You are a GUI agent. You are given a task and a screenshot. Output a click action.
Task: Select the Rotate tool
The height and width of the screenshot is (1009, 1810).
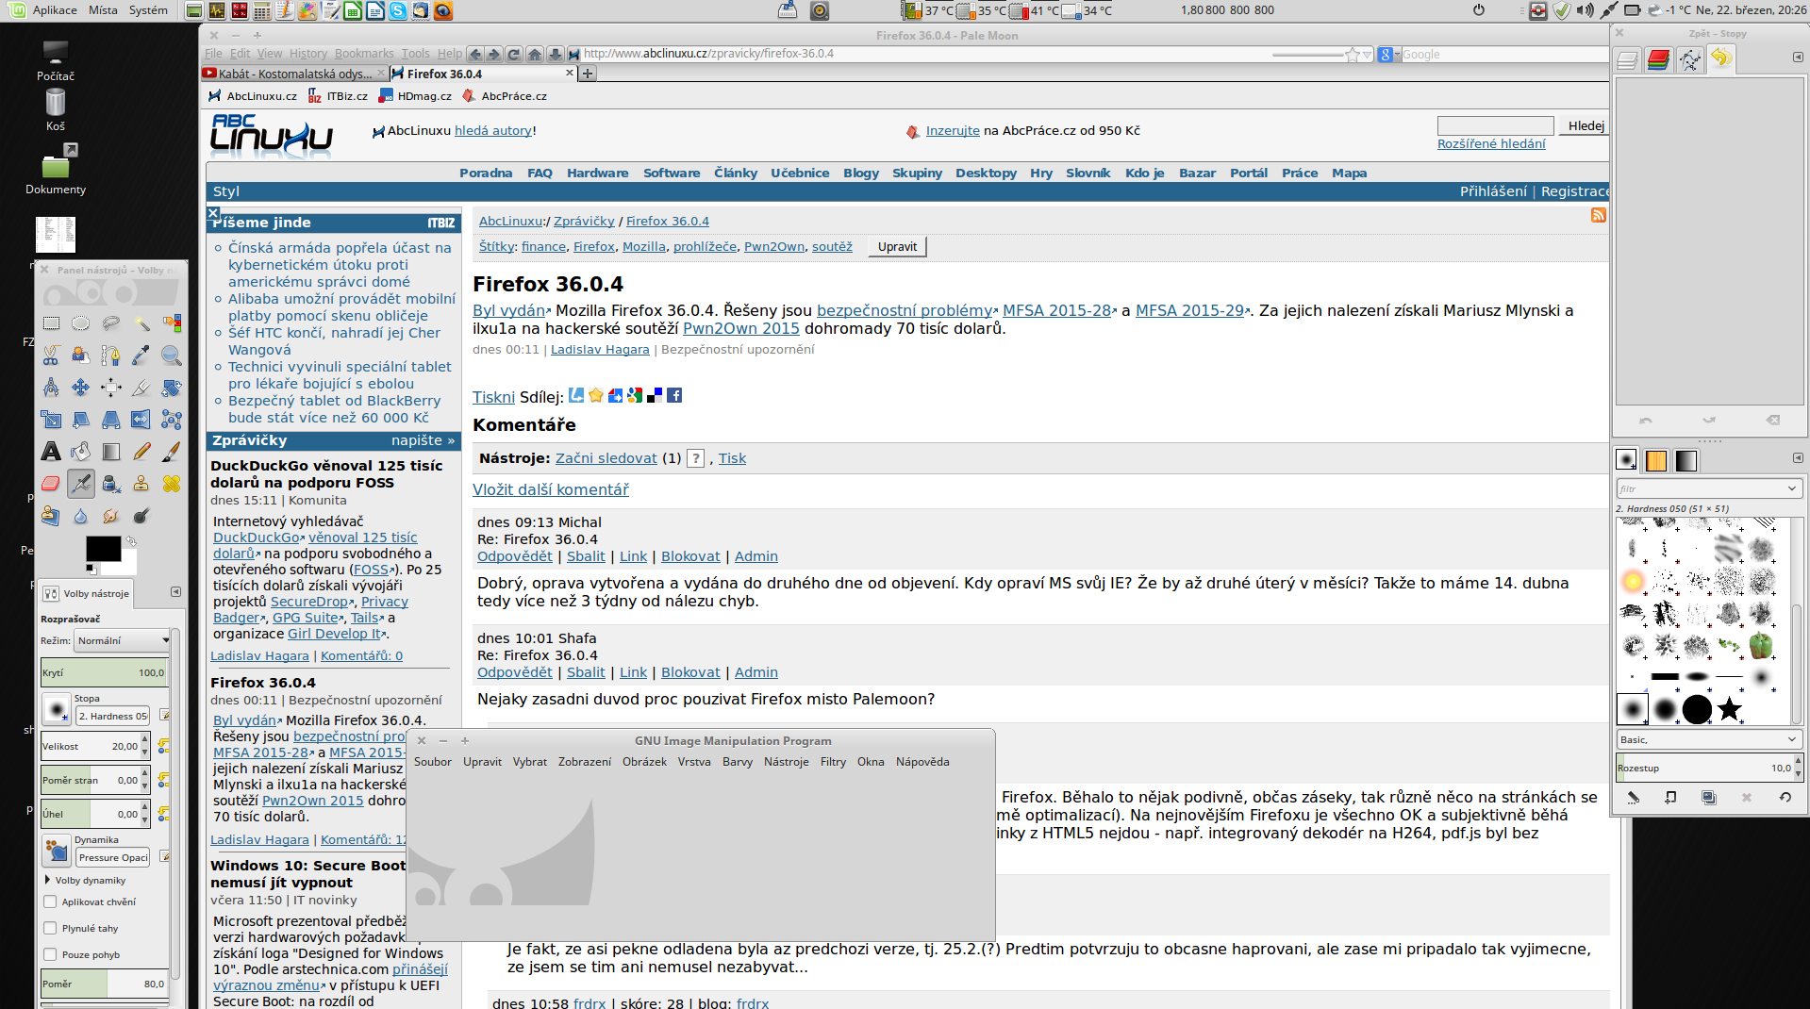[172, 388]
